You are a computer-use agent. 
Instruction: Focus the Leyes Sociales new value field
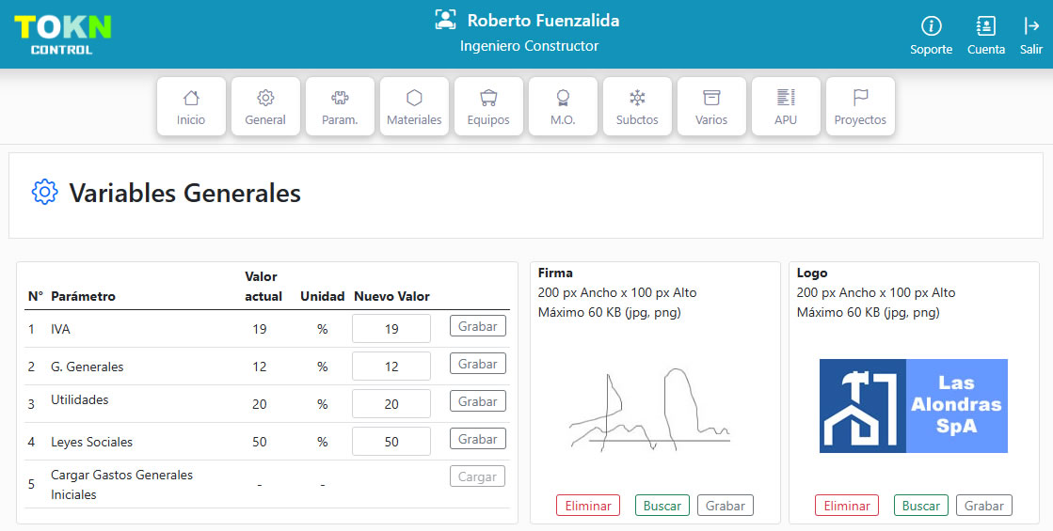391,442
